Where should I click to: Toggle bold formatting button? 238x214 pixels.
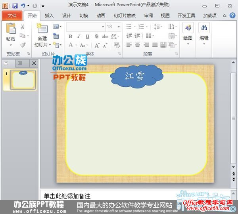[70, 36]
